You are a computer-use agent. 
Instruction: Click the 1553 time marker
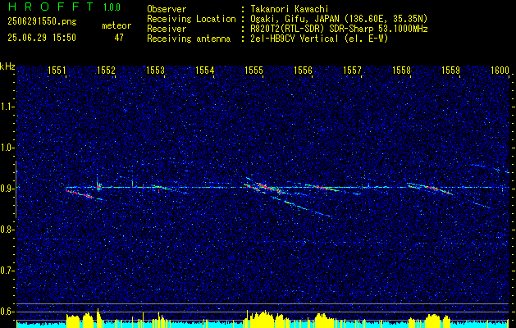click(x=155, y=70)
